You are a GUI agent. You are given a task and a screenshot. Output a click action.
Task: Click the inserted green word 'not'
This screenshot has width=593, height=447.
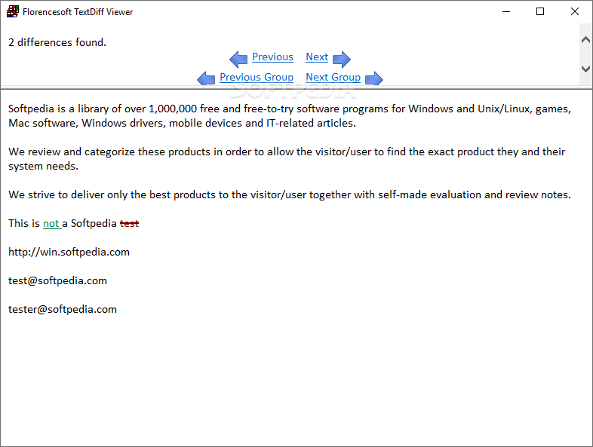(51, 224)
